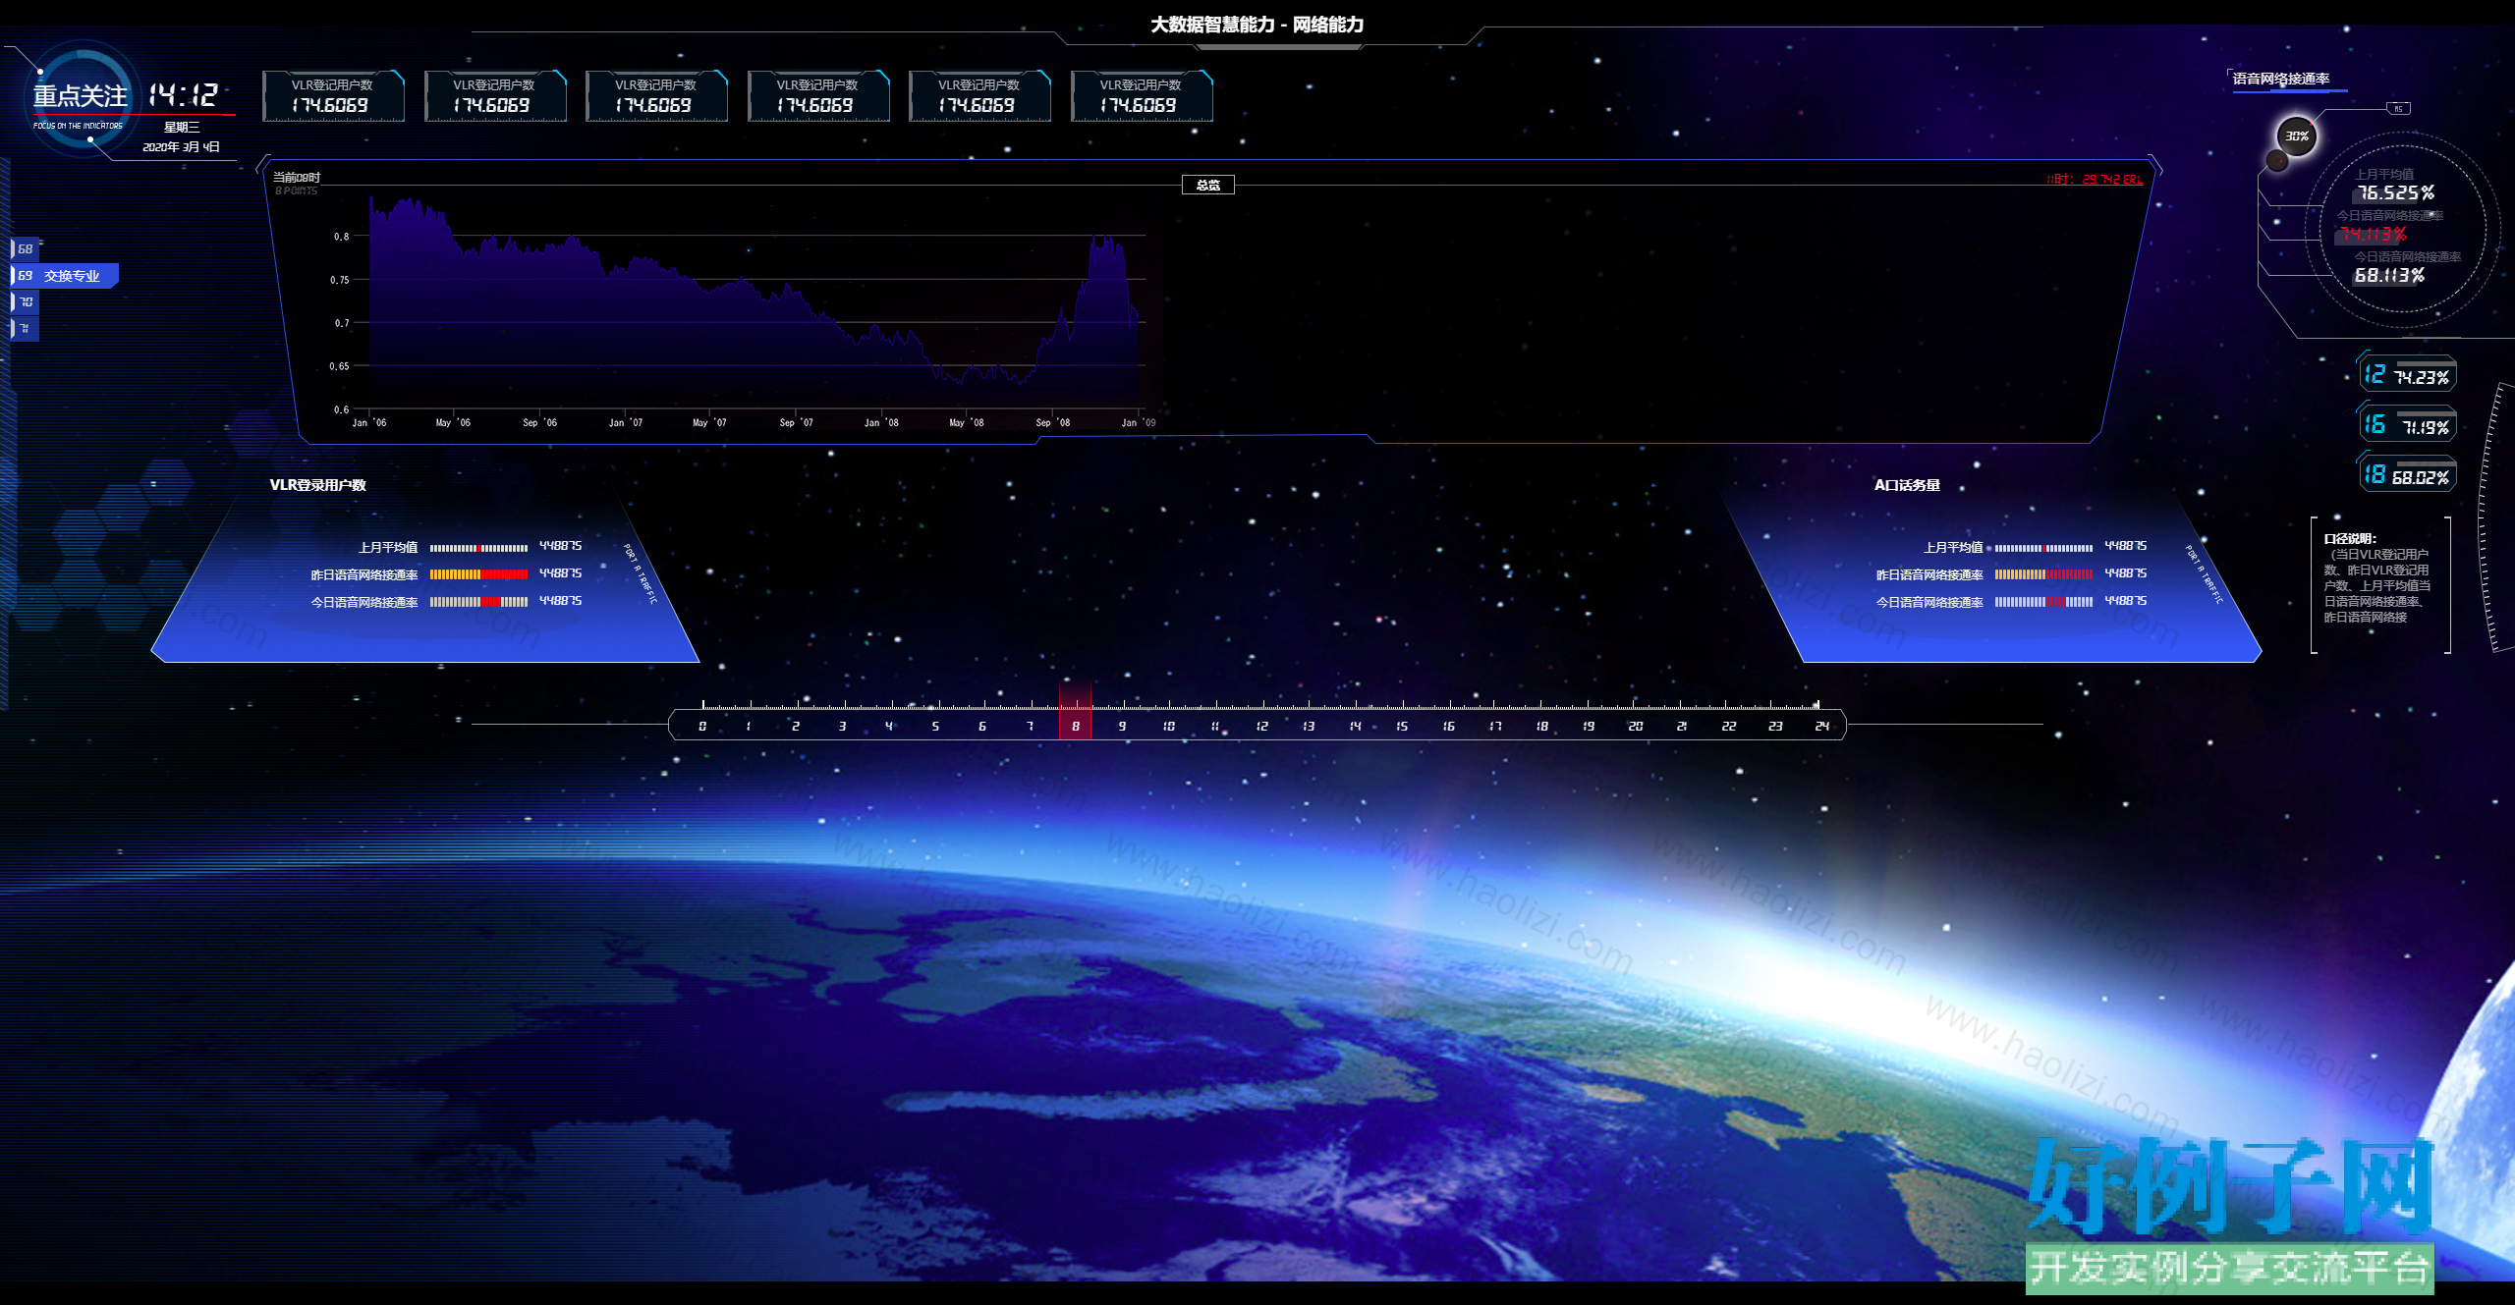
Task: Click the RS tag label
Action: (x=2398, y=108)
